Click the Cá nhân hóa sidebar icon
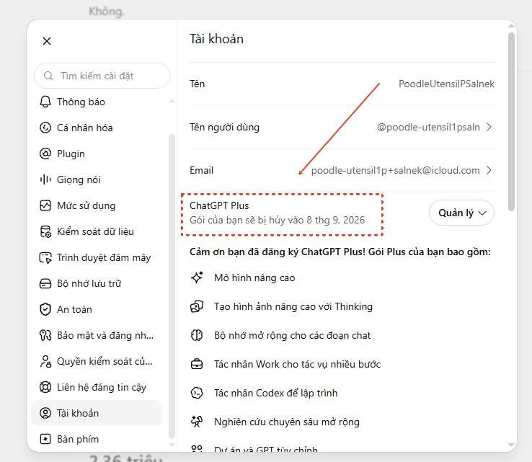This screenshot has width=532, height=462. click(45, 128)
